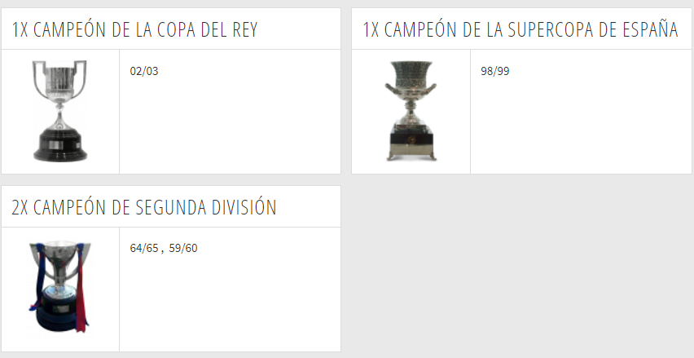Click the 2X count in Segunda División header
The height and width of the screenshot is (358, 694).
[x=20, y=207]
